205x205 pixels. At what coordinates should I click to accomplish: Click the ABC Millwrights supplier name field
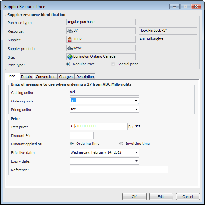(168, 40)
